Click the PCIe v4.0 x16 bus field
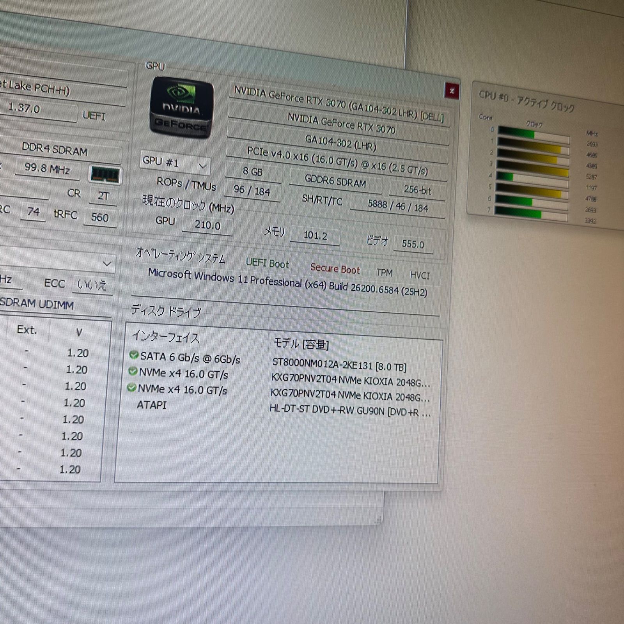Screen dimensions: 624x624 [x=337, y=161]
